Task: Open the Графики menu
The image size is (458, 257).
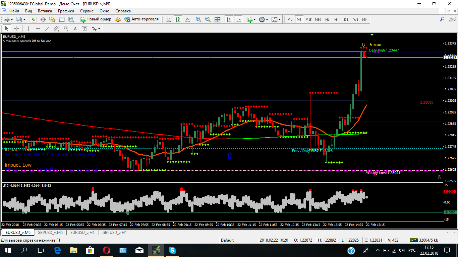Action: coord(66,11)
